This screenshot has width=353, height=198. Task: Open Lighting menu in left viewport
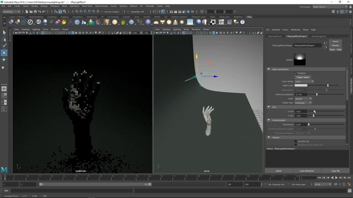pos(36,29)
